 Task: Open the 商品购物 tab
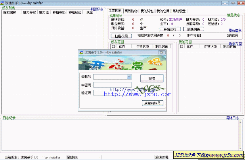tap(131, 11)
